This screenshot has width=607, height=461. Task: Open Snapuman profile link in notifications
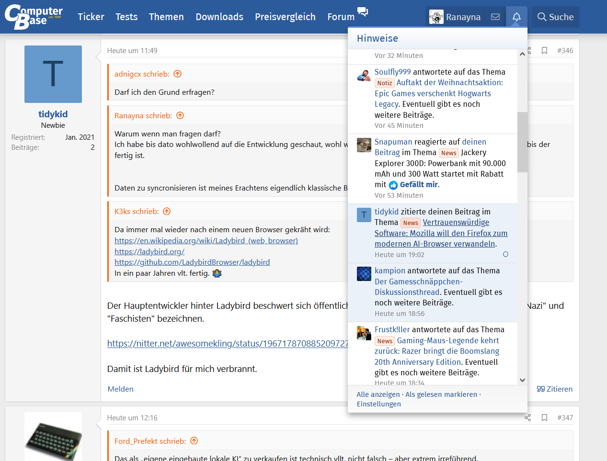coord(393,142)
